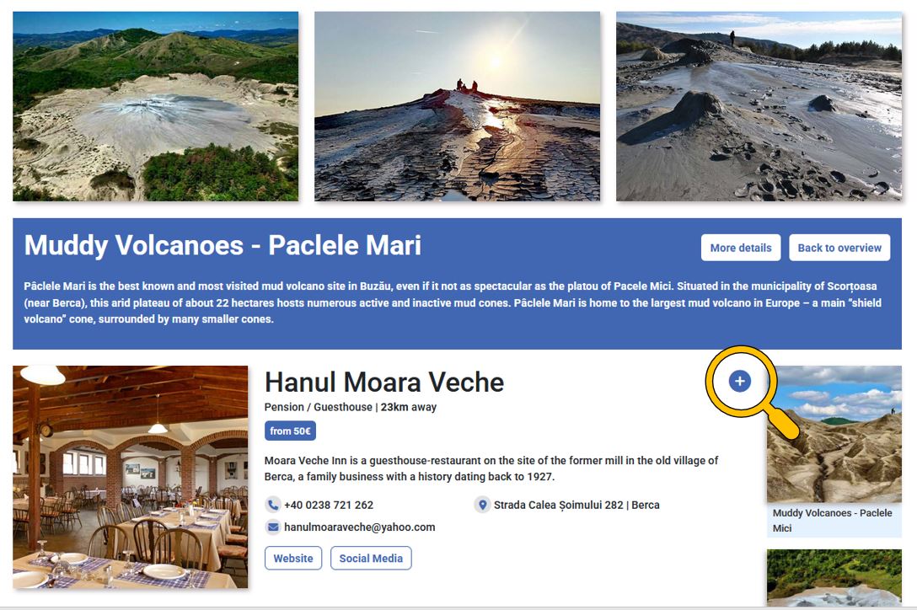This screenshot has height=610, width=917.
Task: Click the magnifier plus icon
Action: (x=739, y=382)
